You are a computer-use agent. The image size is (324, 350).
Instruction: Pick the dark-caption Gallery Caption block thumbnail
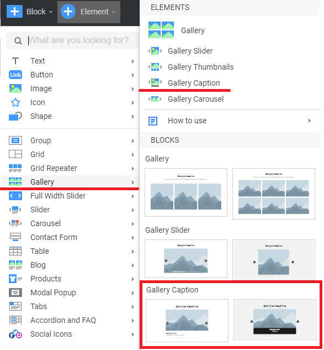pyautogui.click(x=275, y=320)
